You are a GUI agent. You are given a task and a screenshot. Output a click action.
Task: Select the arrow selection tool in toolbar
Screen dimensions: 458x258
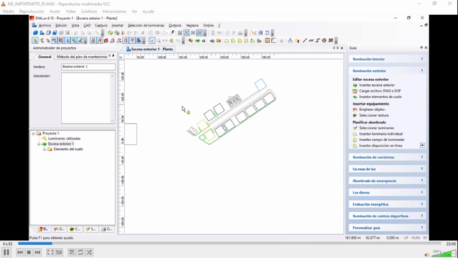tap(152, 41)
